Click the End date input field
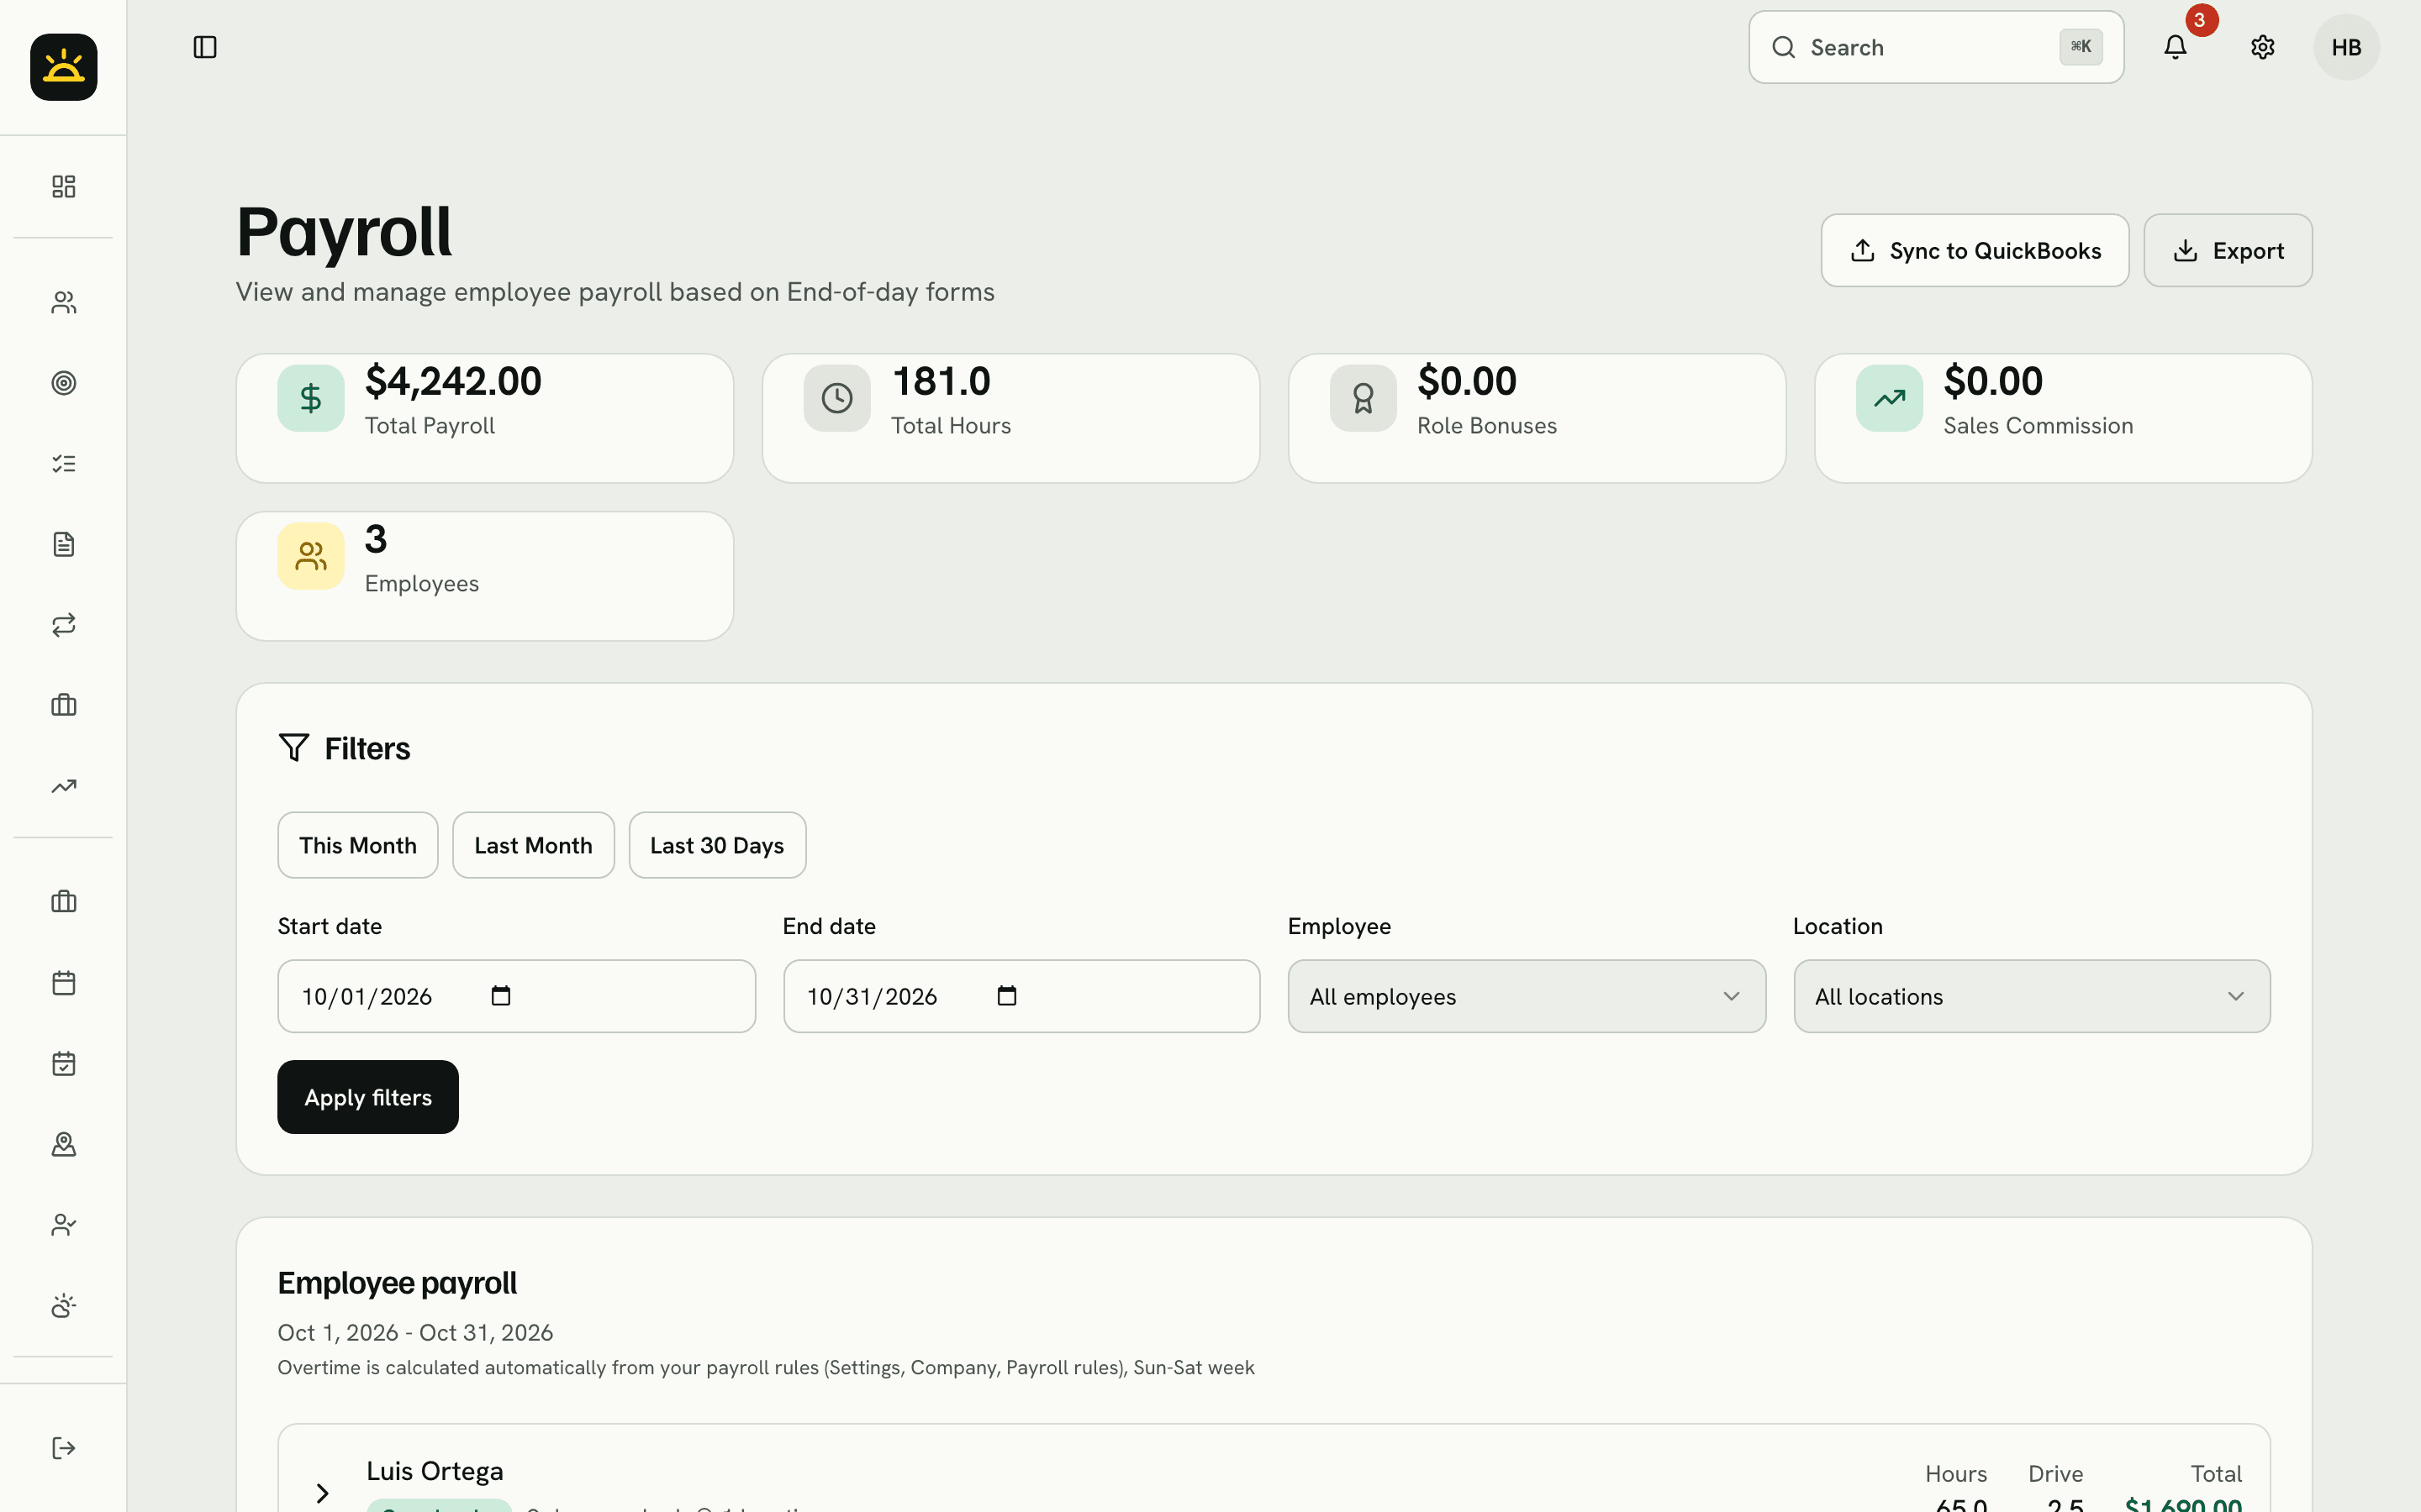This screenshot has height=1512, width=2421. (1021, 996)
